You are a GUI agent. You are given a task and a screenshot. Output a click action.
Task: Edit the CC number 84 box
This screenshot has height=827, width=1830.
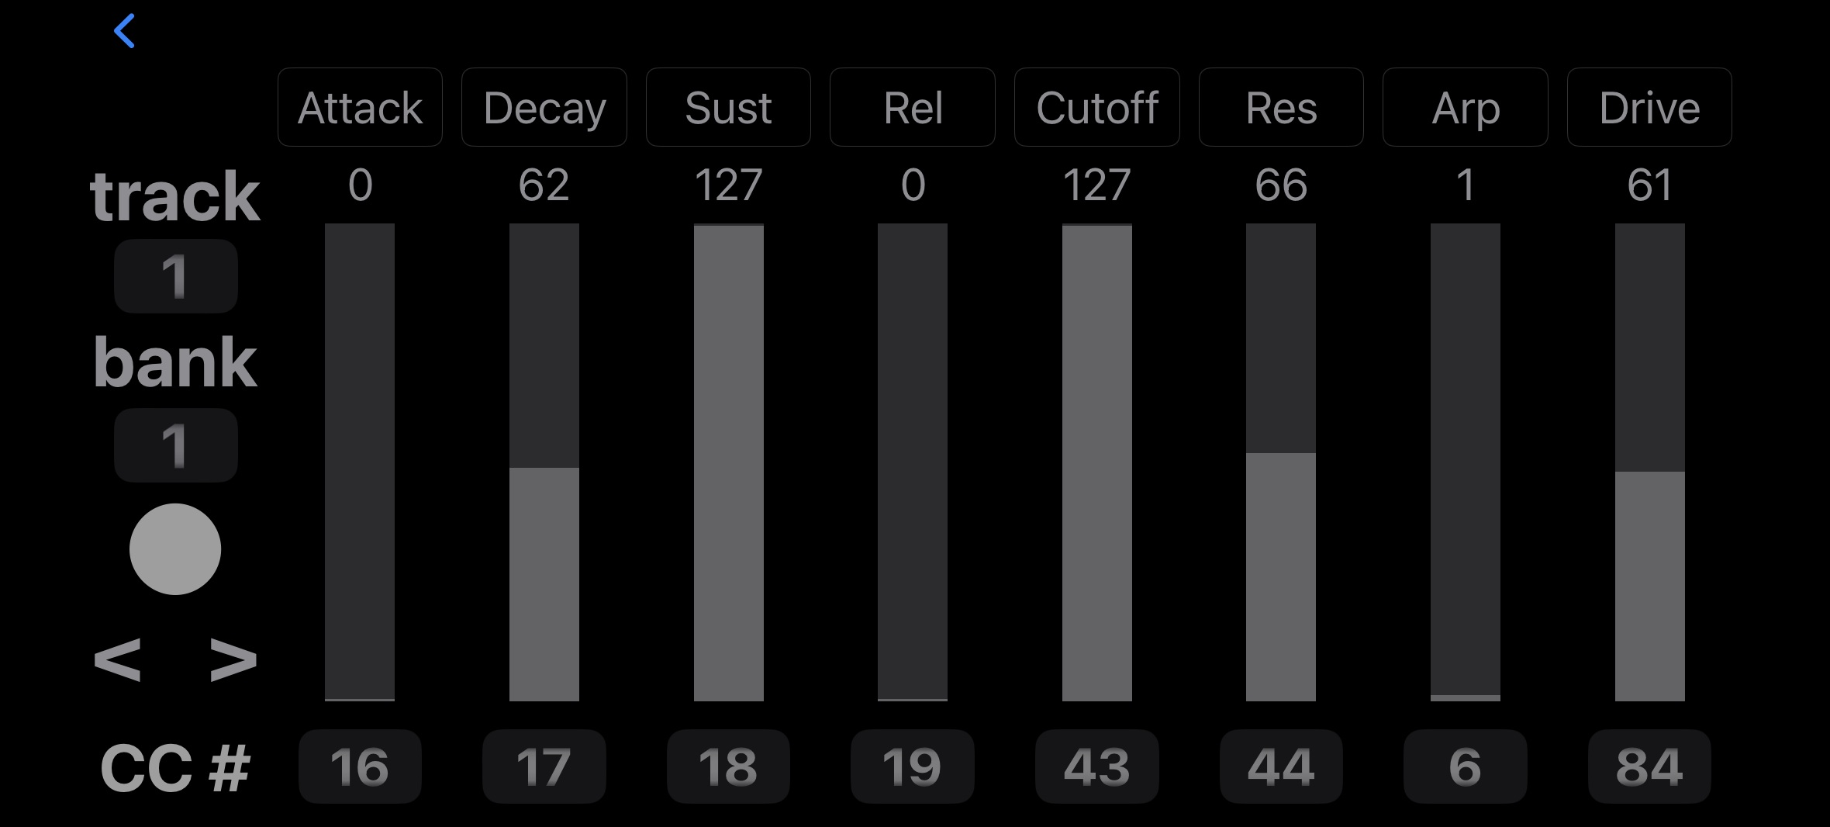1649,766
